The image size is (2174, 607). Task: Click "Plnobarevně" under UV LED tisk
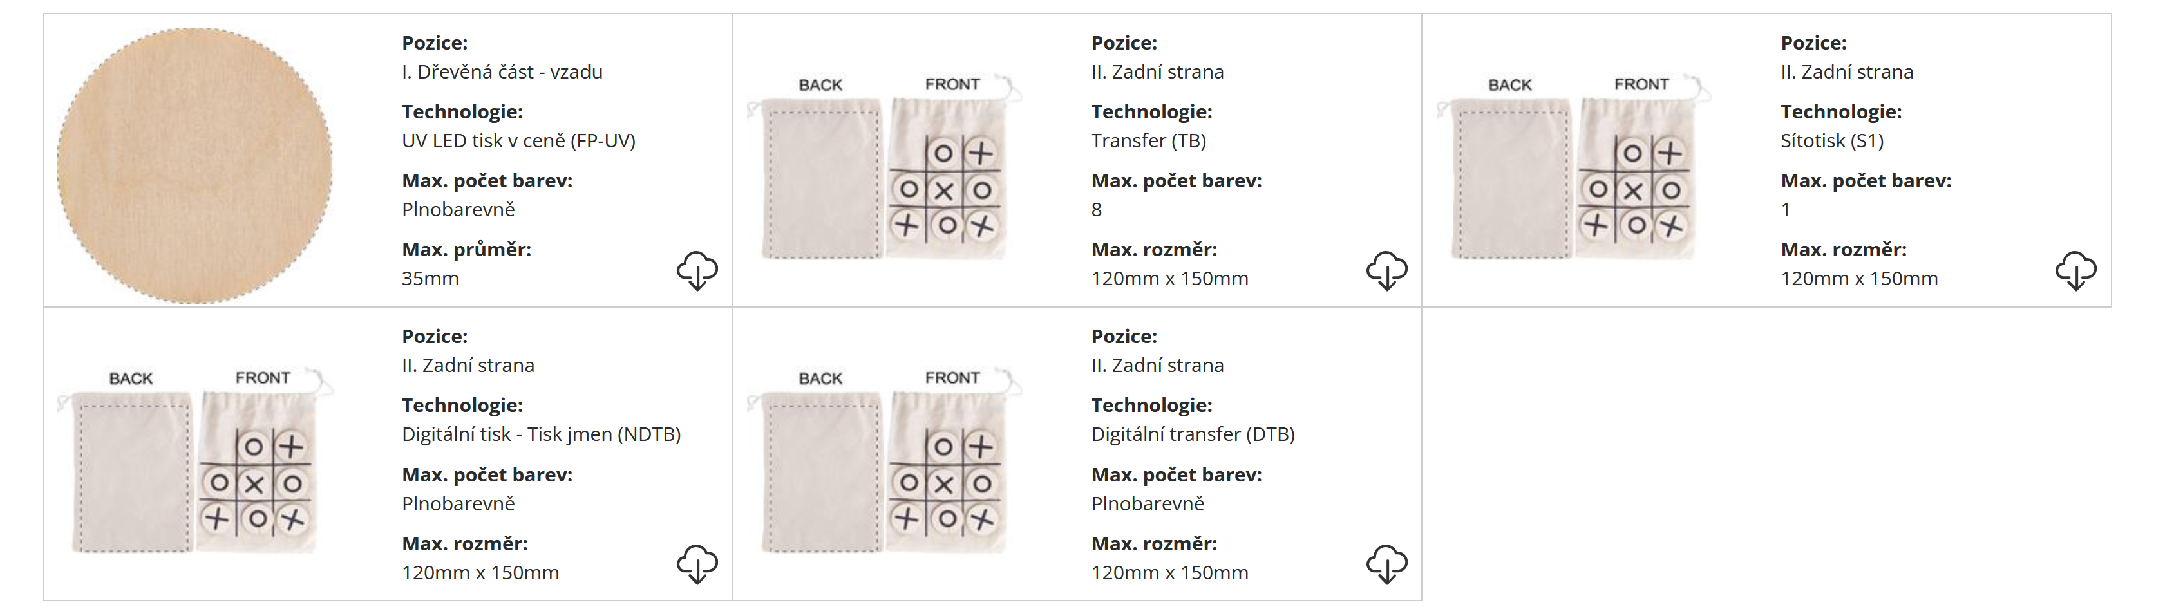[458, 210]
